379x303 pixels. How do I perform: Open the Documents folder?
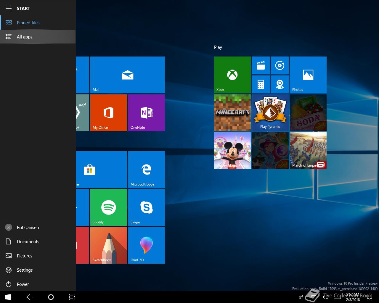38,241
